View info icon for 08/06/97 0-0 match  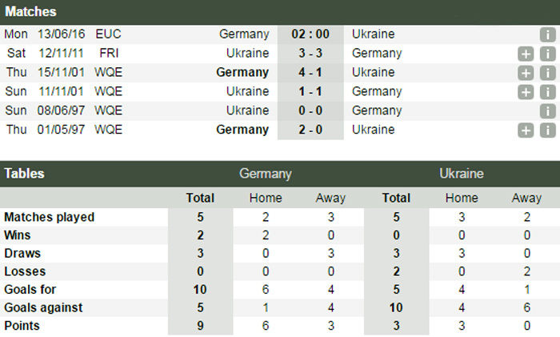pos(547,111)
